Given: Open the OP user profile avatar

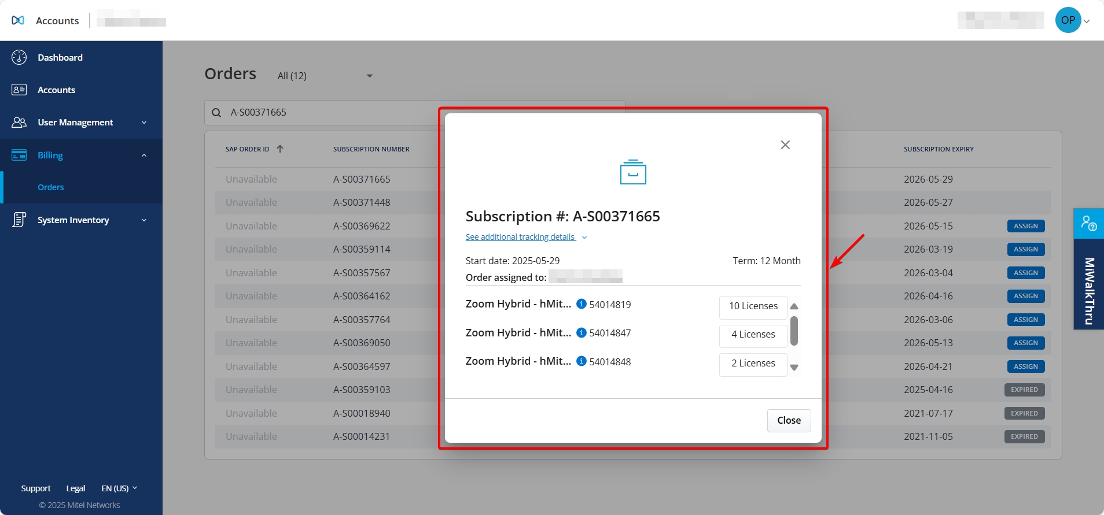Looking at the screenshot, I should point(1068,20).
